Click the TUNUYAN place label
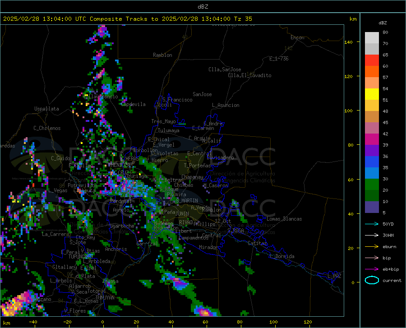This screenshot has height=328, width=406. [x=105, y=298]
